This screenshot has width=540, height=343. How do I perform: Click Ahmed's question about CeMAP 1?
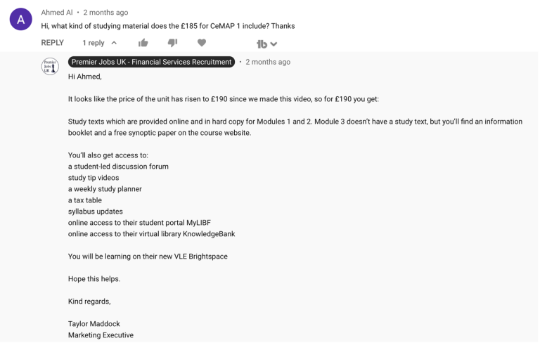click(168, 26)
